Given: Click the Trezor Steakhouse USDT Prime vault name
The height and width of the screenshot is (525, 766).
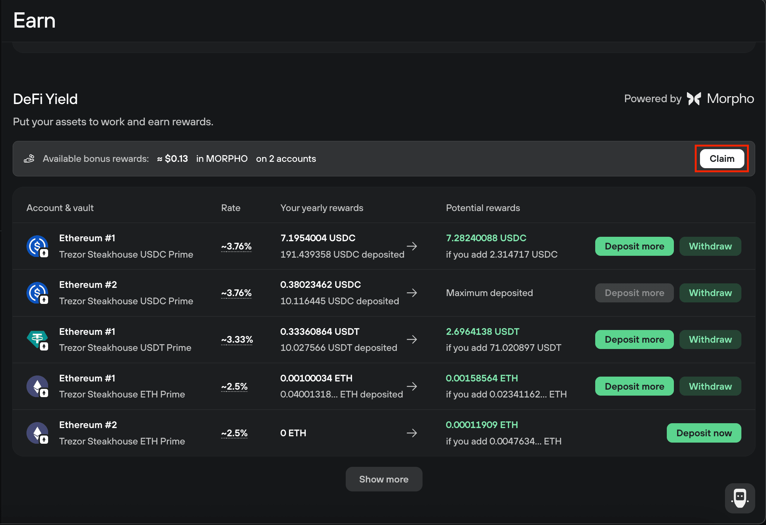Looking at the screenshot, I should [x=125, y=348].
